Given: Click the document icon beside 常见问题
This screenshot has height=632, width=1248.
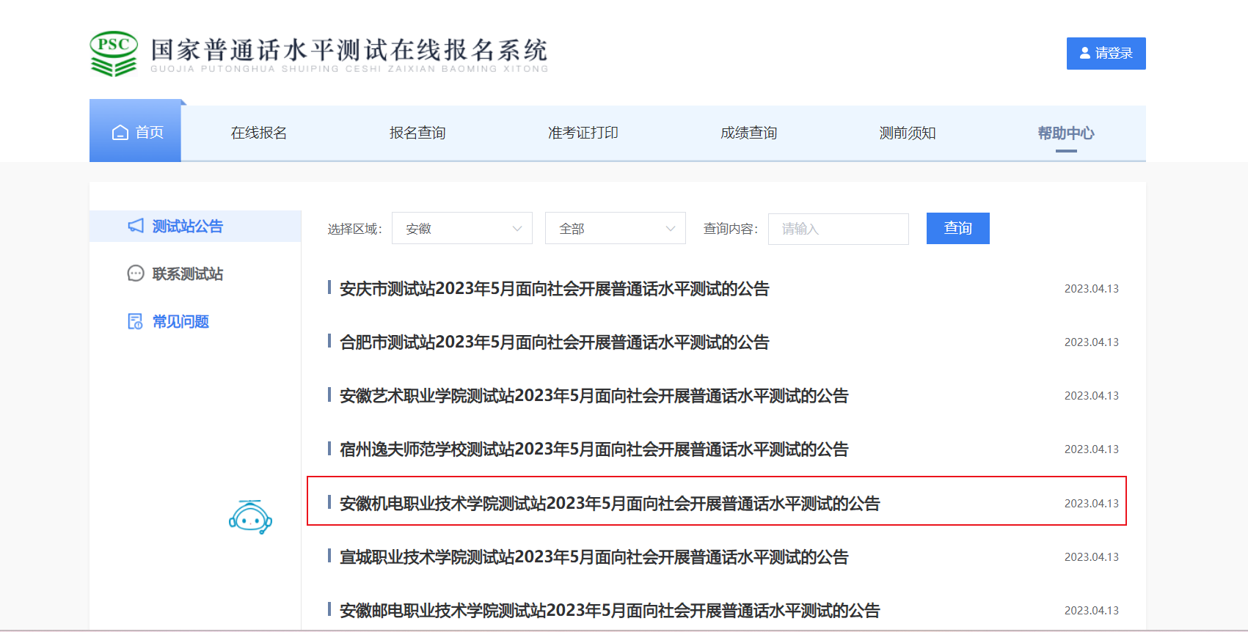Looking at the screenshot, I should click(x=136, y=321).
